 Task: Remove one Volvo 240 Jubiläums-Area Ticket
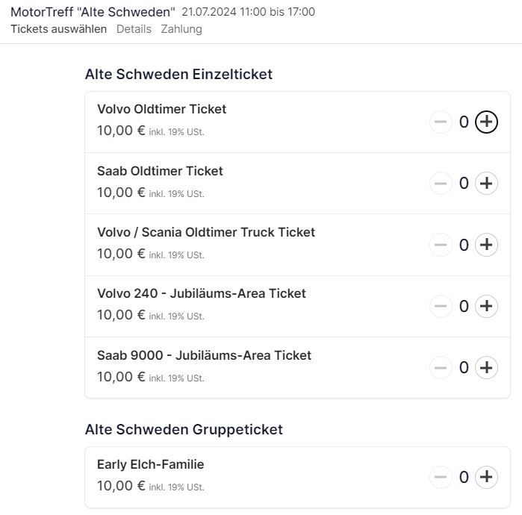[x=441, y=306]
